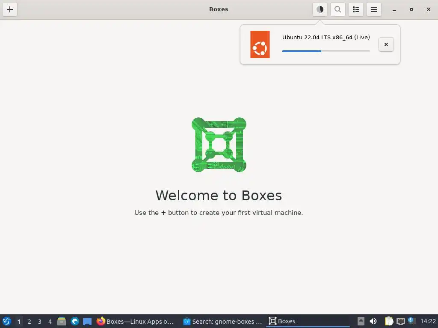
Task: Open the clipboard manager tray icon
Action: [x=389, y=321]
